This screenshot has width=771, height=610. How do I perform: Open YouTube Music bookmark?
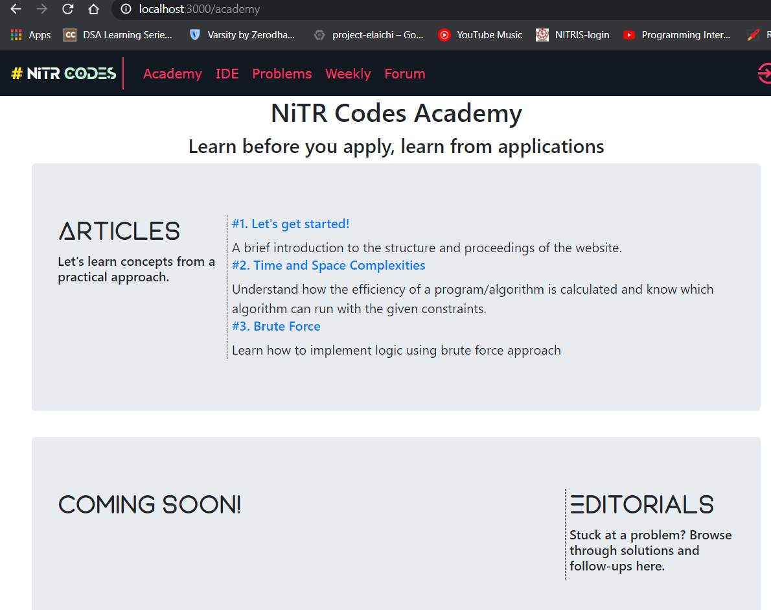coord(480,35)
